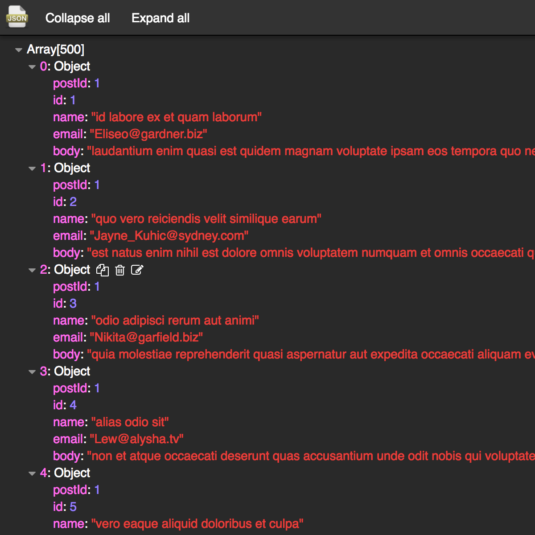
Task: Delete object 2 using the trash icon
Action: coord(119,270)
